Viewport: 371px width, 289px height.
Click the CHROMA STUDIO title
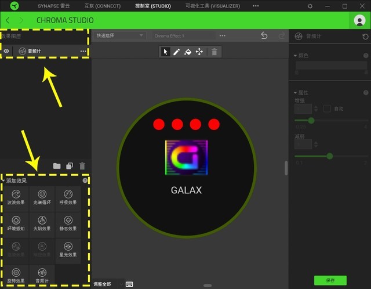[x=65, y=20]
